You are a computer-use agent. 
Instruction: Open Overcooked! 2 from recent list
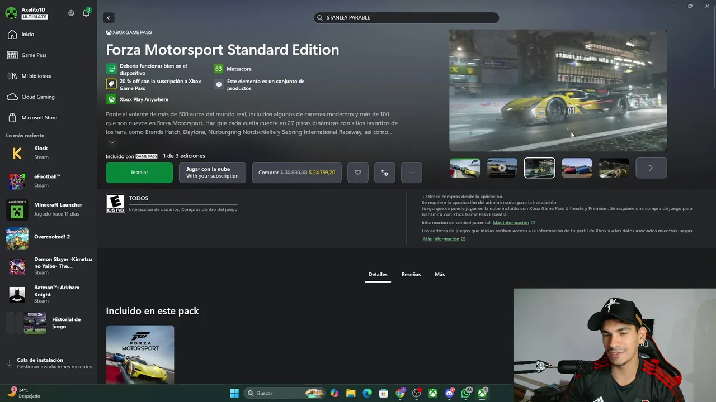coord(48,237)
